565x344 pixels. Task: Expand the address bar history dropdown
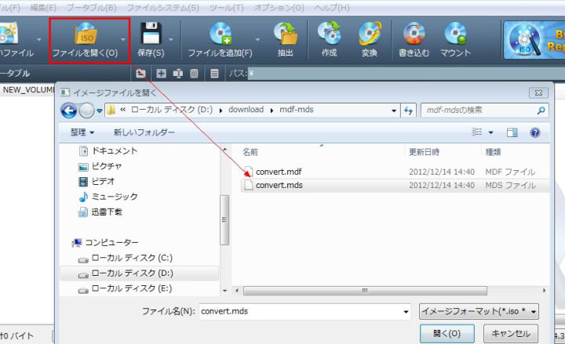394,110
